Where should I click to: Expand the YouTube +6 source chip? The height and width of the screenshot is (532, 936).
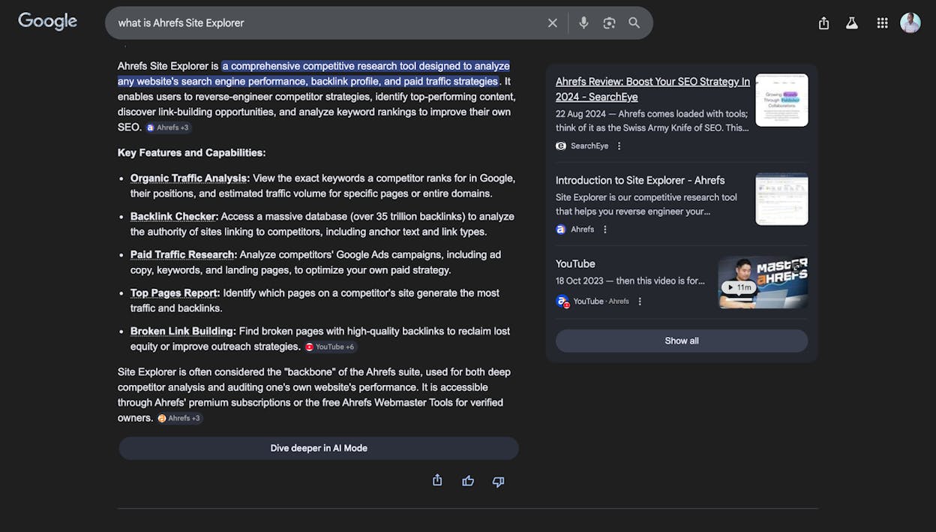pyautogui.click(x=331, y=347)
